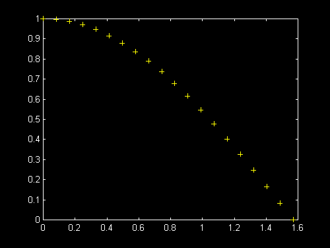The height and width of the screenshot is (248, 330).
Task: Select the y-axis tick label 0.7
Action: point(34,79)
